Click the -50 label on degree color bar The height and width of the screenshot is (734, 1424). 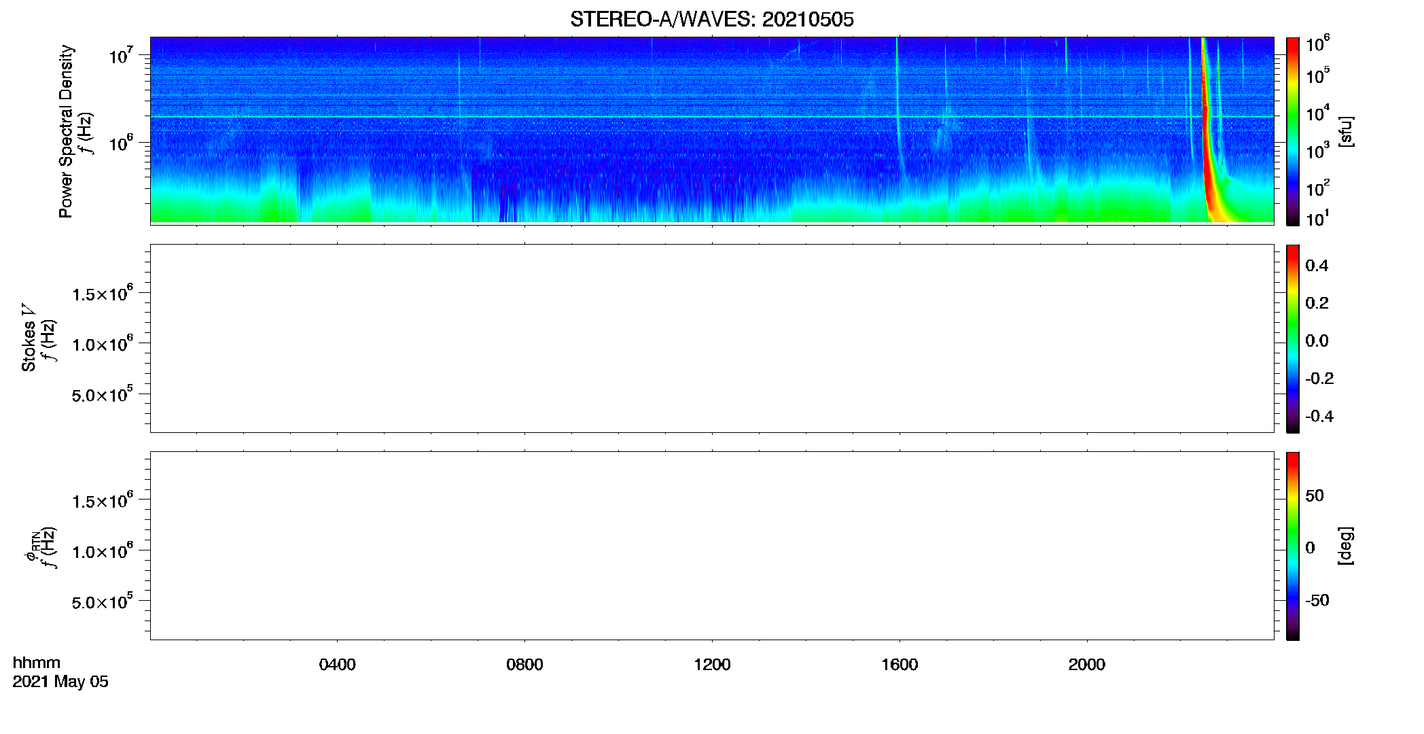1317,601
